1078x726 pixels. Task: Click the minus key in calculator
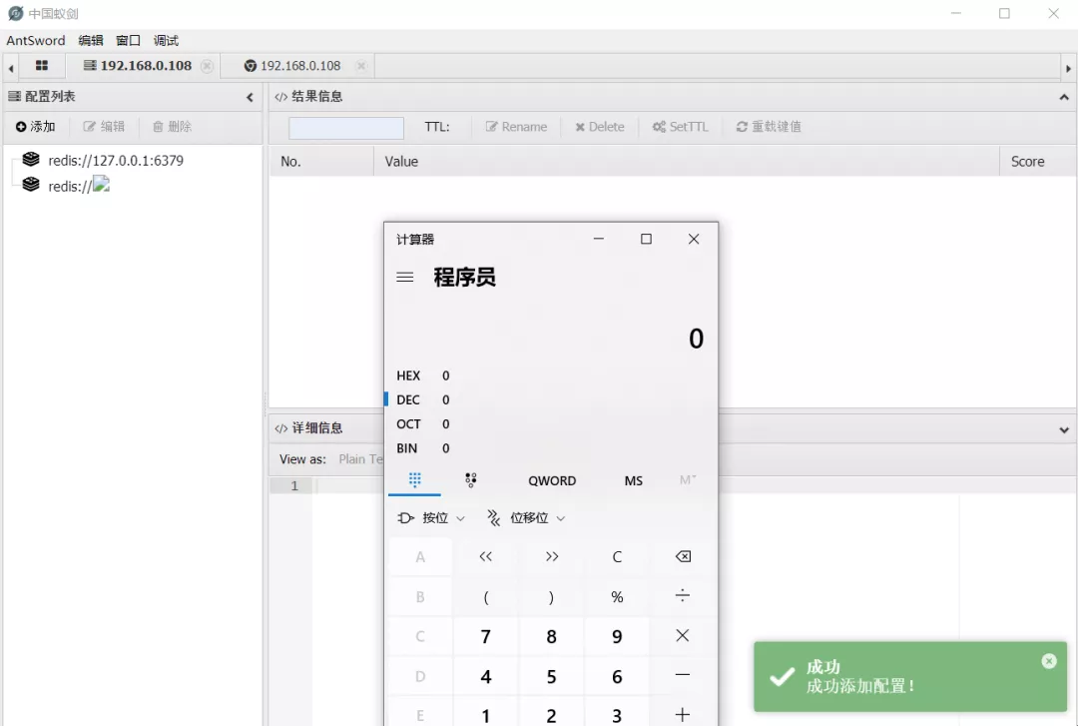pyautogui.click(x=683, y=676)
